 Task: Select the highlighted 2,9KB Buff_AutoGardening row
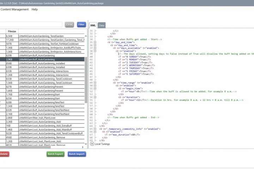tap(42, 60)
